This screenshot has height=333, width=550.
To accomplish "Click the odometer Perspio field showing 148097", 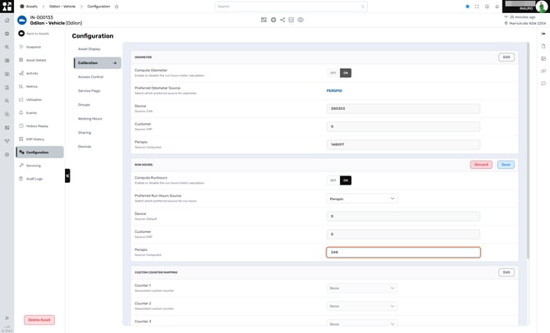I will (x=403, y=144).
